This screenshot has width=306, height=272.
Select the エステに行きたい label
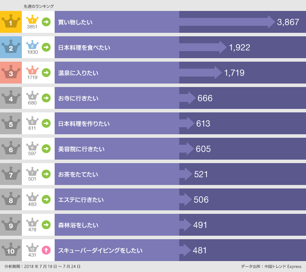coord(81,200)
